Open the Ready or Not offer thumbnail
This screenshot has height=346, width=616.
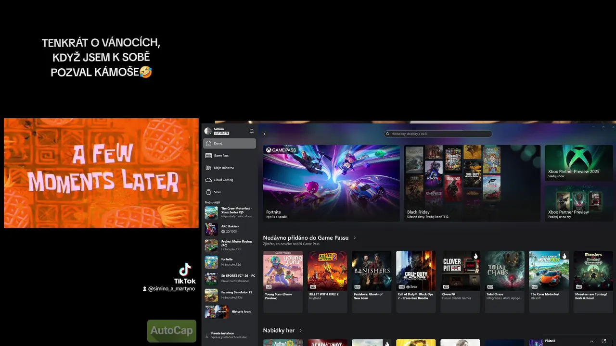pos(327,343)
